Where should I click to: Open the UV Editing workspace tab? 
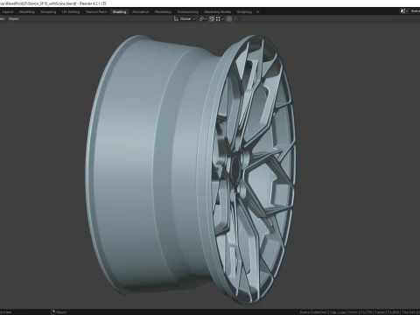pyautogui.click(x=71, y=12)
